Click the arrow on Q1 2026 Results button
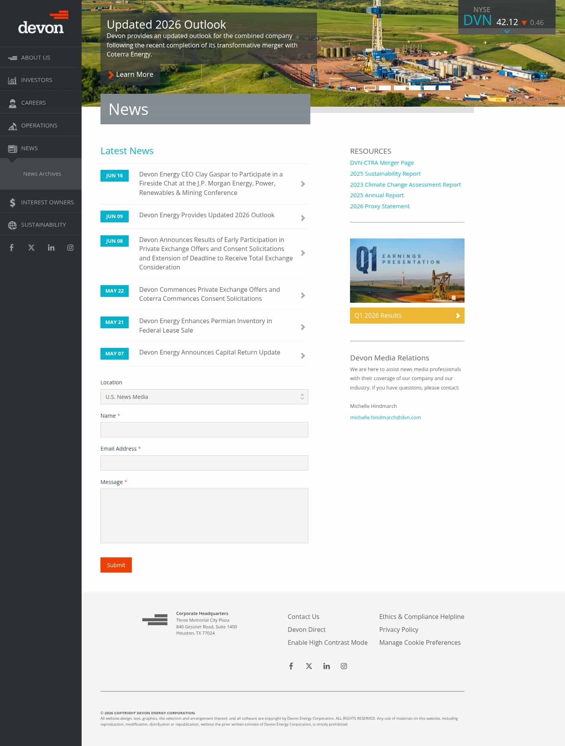 point(457,316)
